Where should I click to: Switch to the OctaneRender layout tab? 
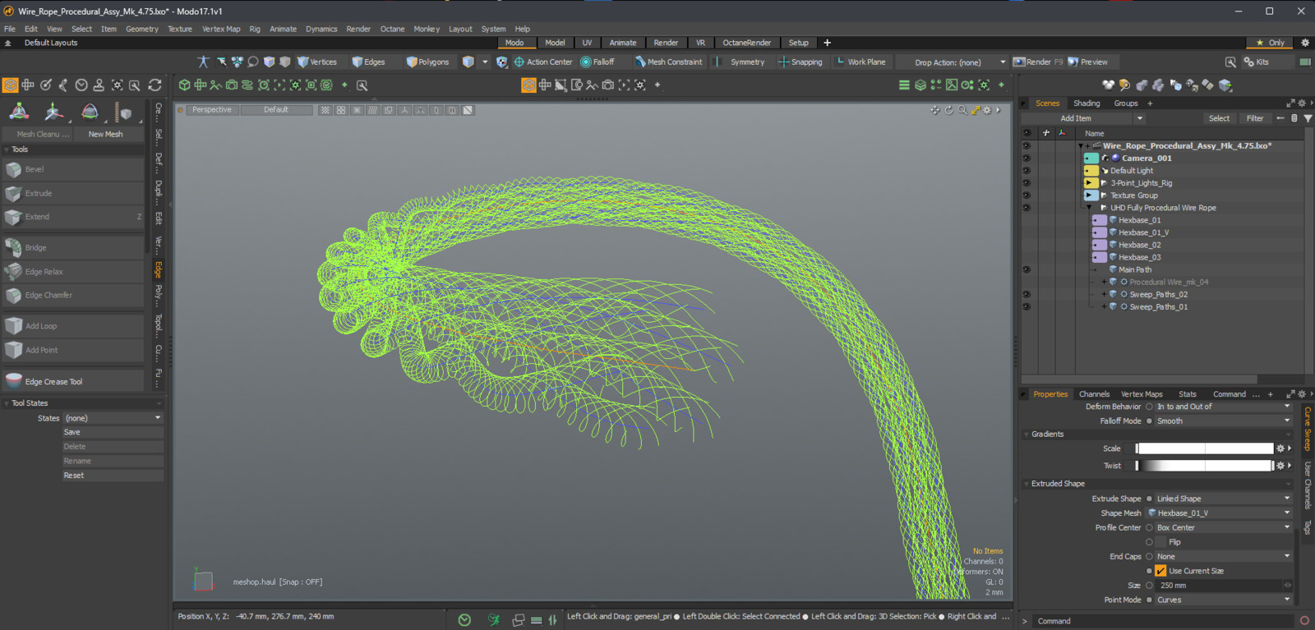(x=746, y=43)
